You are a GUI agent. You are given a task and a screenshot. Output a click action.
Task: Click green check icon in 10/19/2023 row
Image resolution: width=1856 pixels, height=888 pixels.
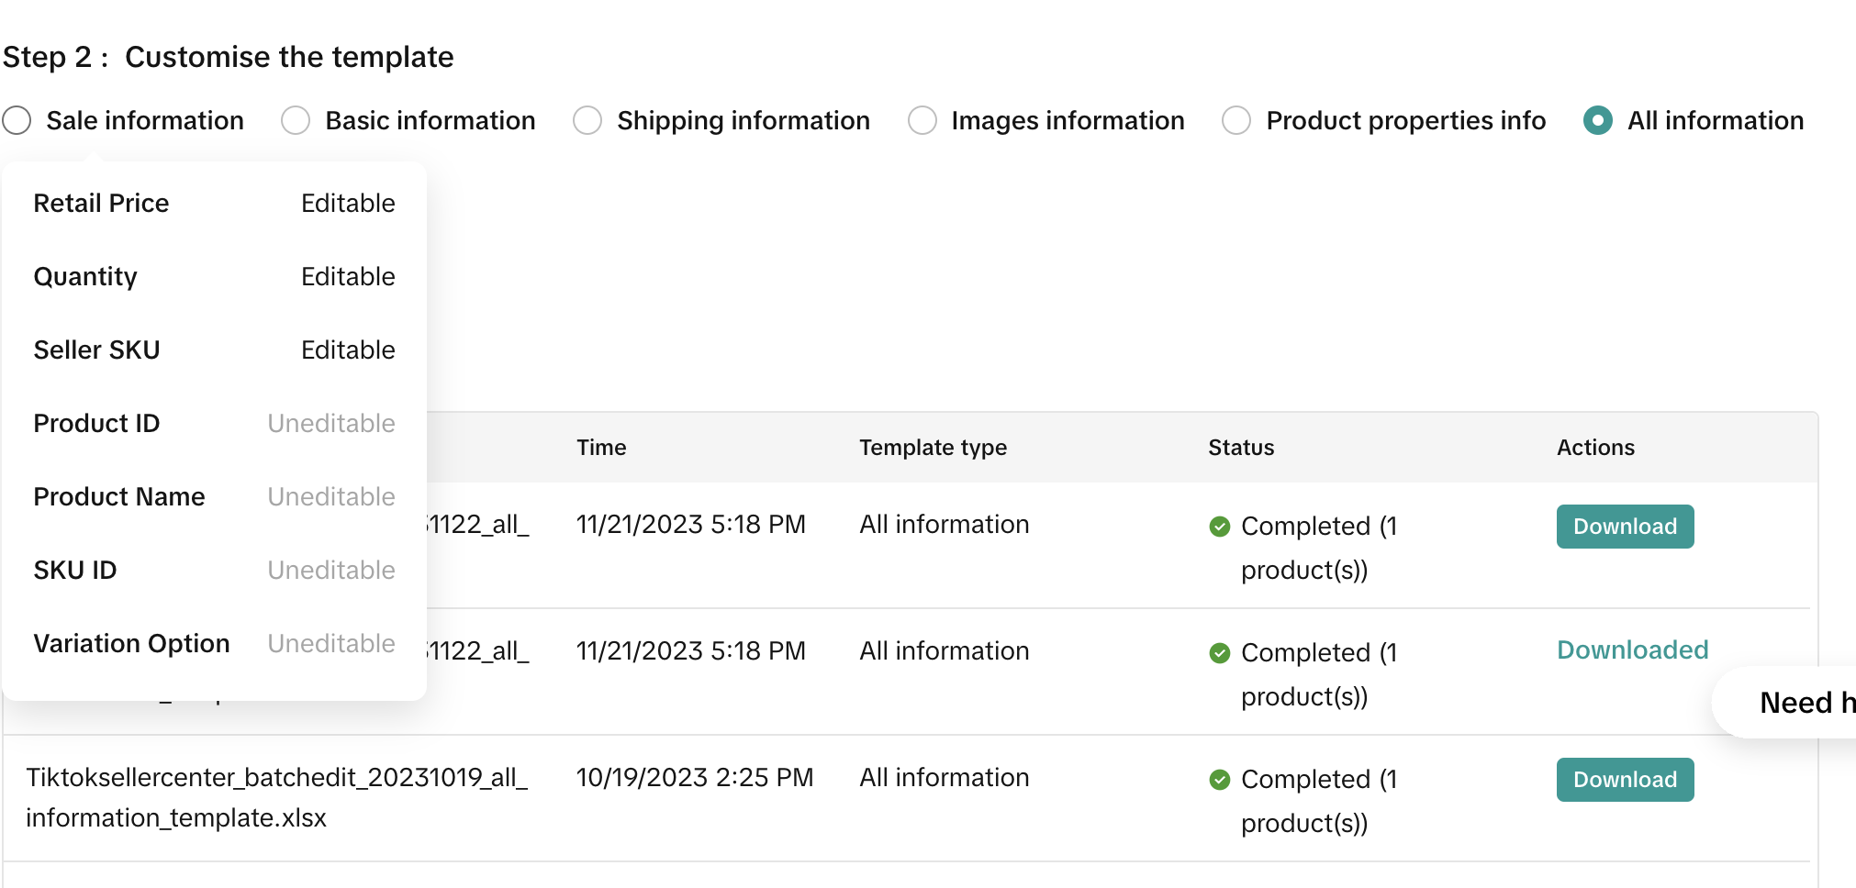point(1220,780)
